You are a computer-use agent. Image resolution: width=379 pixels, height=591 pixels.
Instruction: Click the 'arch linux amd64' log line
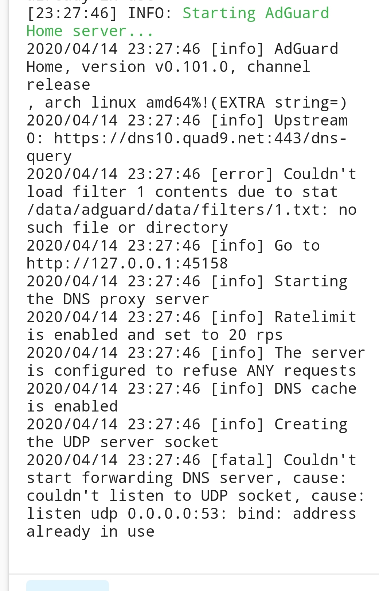[x=187, y=103]
